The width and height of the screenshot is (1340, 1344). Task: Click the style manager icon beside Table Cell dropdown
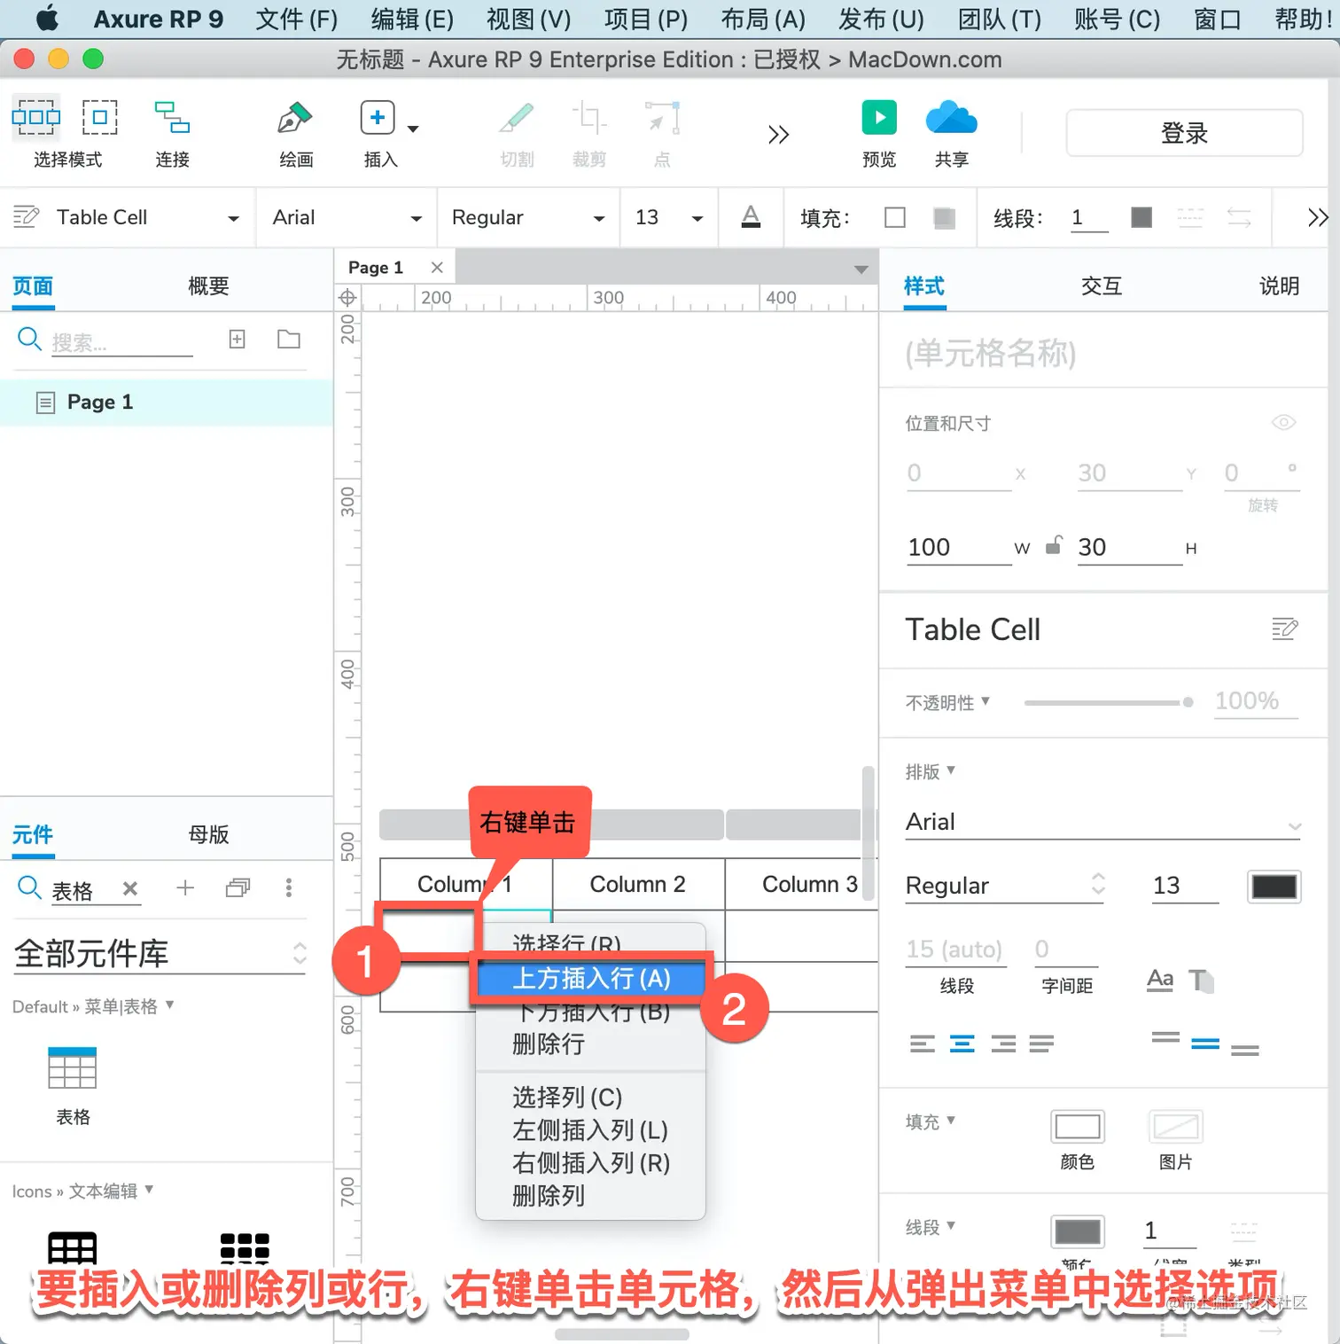[x=26, y=216]
